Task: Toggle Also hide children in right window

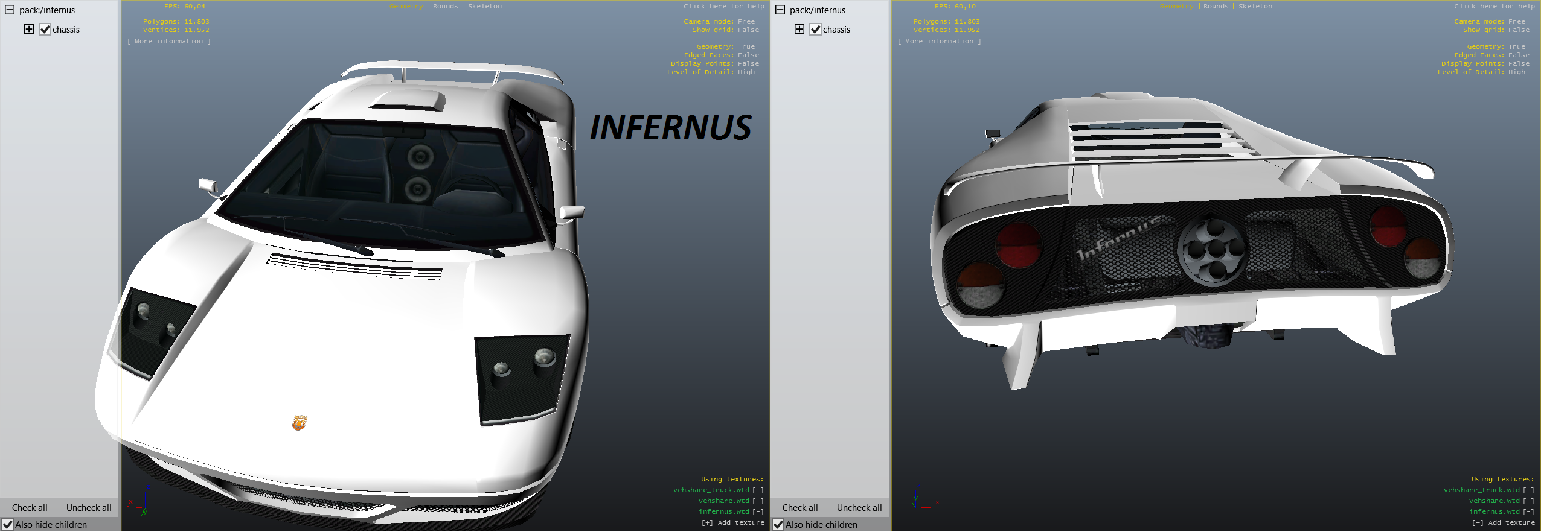Action: pos(778,525)
